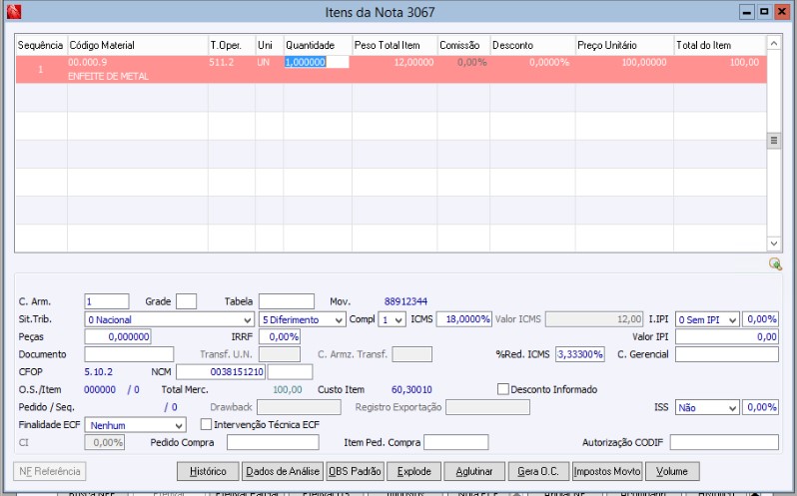Screen dimensions: 797x496
Task: Click the Peças 0,000000 field
Action: point(118,337)
